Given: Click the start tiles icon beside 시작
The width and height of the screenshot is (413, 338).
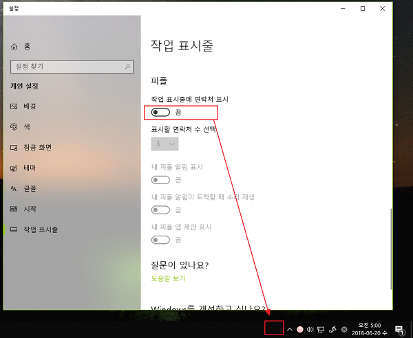Looking at the screenshot, I should (14, 209).
